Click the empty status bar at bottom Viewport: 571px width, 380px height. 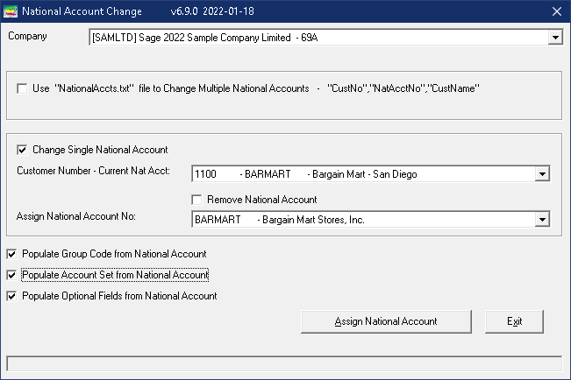click(x=284, y=363)
